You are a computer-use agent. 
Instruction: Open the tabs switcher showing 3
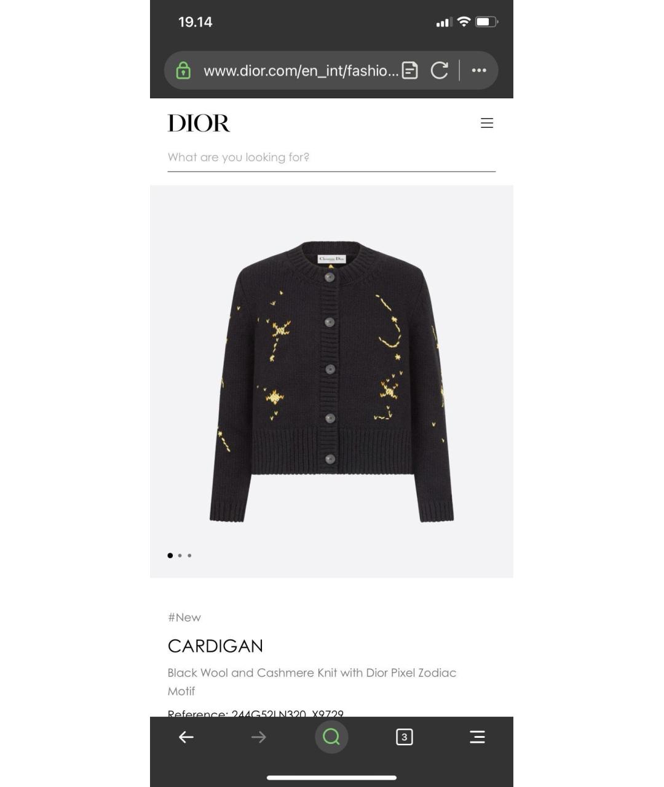(404, 737)
